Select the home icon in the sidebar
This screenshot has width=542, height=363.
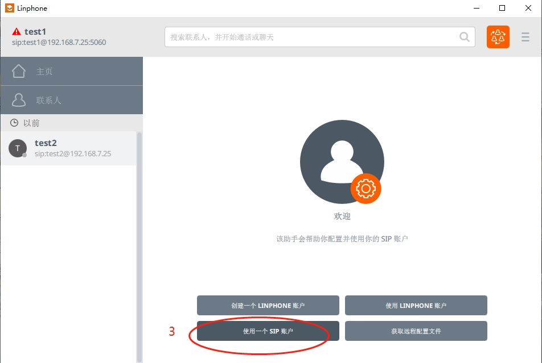point(19,70)
